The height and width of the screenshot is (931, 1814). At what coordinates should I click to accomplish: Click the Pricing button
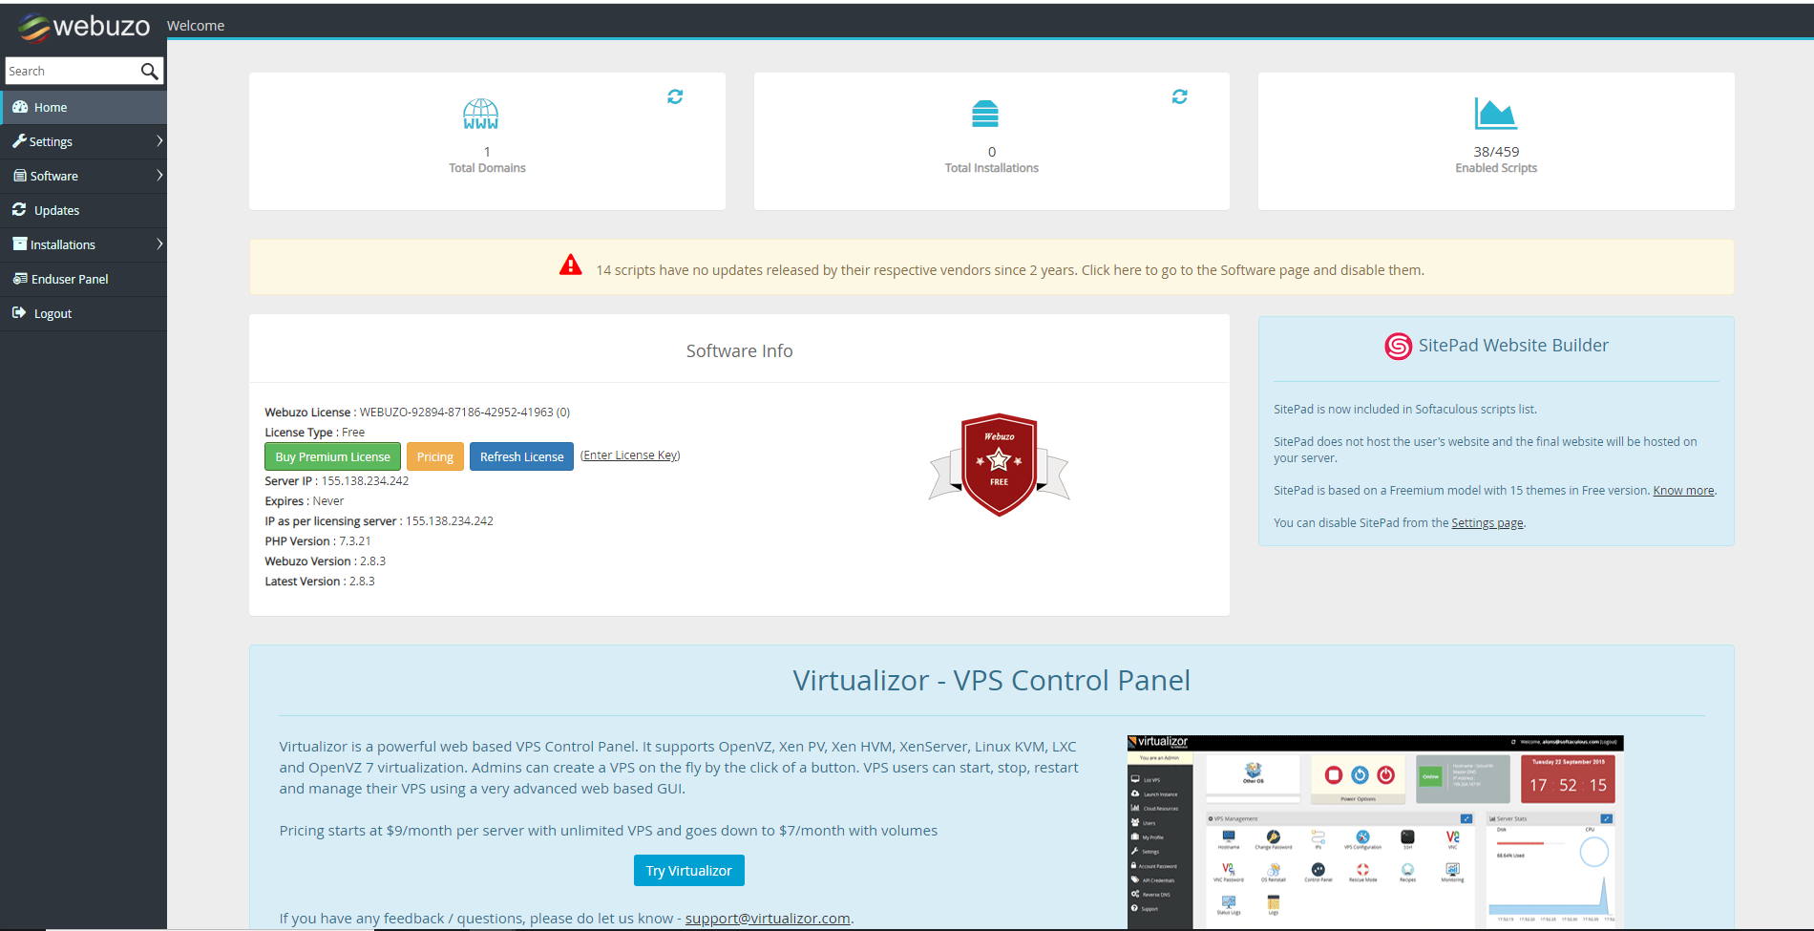[435, 456]
